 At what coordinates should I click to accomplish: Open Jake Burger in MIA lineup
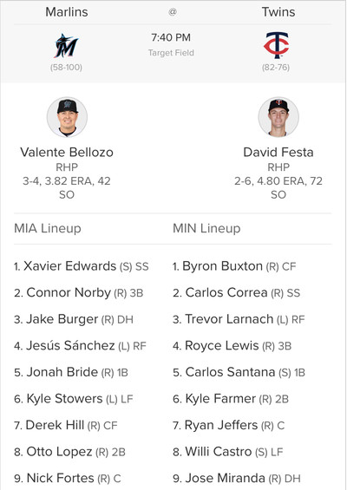(62, 319)
